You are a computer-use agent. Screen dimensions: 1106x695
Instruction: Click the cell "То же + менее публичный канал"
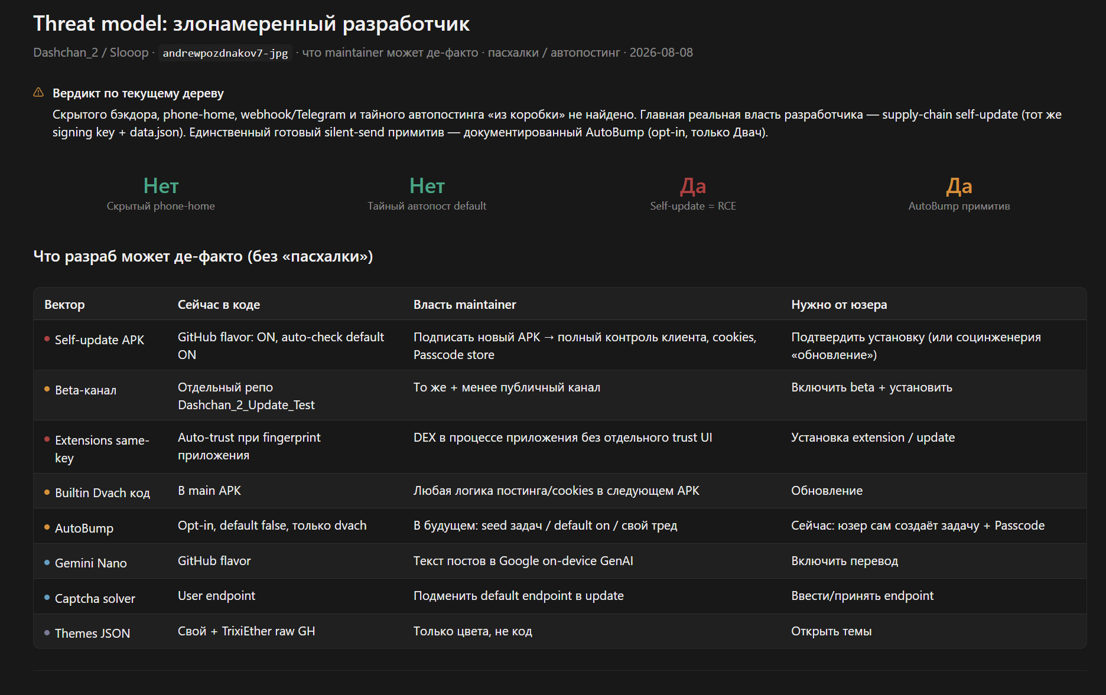coord(507,387)
